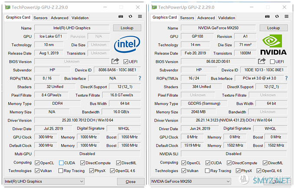Click the Intel logo image

[x=127, y=44]
